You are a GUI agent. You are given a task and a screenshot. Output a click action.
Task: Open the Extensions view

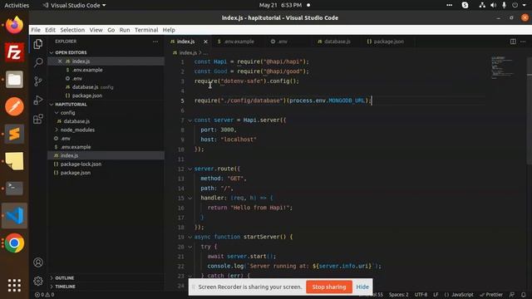point(38,119)
